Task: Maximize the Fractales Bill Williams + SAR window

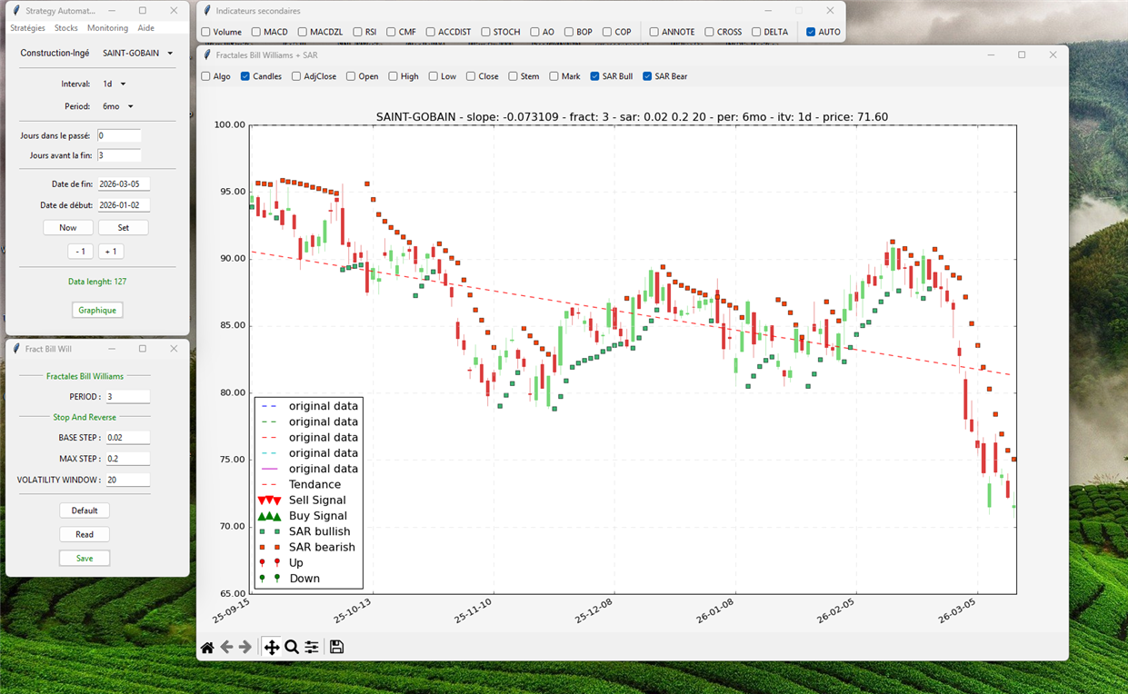Action: pos(1022,55)
